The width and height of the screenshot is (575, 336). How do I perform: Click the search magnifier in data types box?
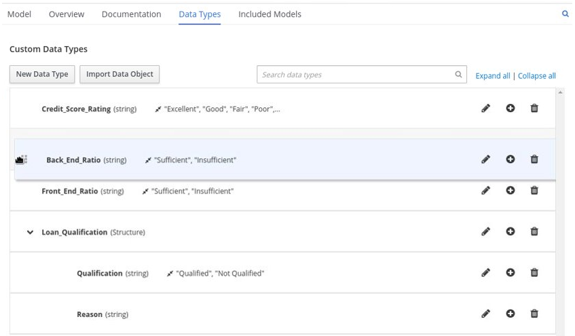click(x=458, y=75)
